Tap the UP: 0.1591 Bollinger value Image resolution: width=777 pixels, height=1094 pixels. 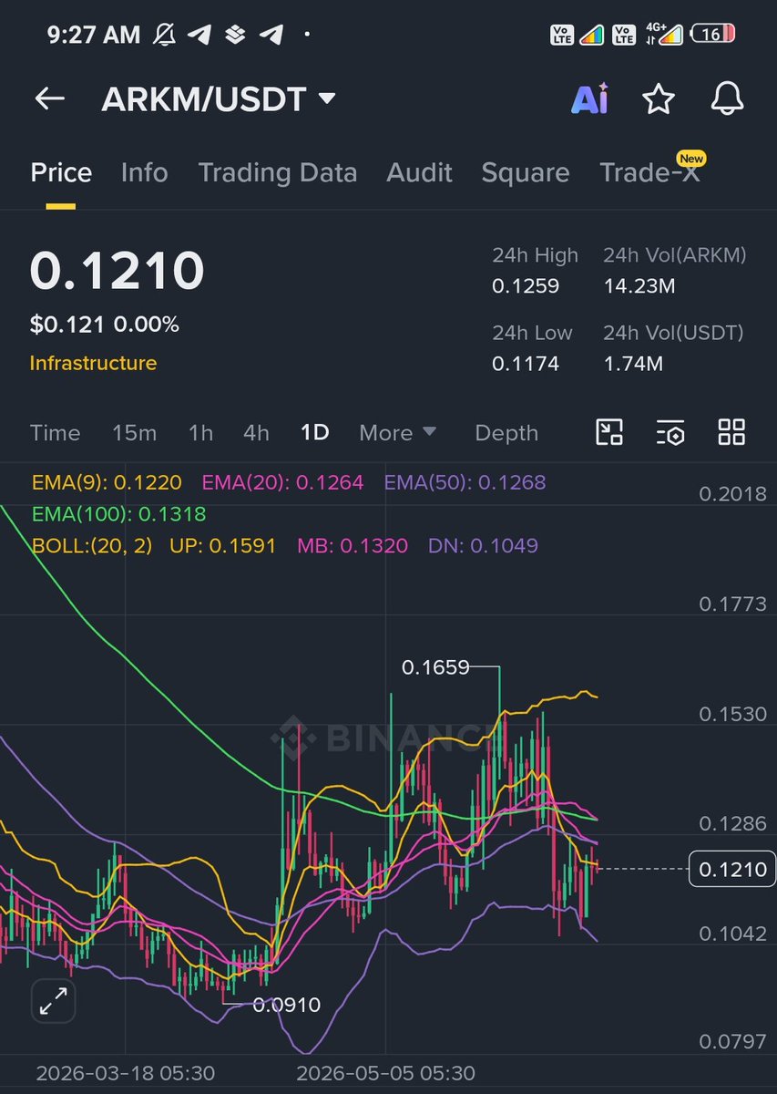(x=222, y=546)
